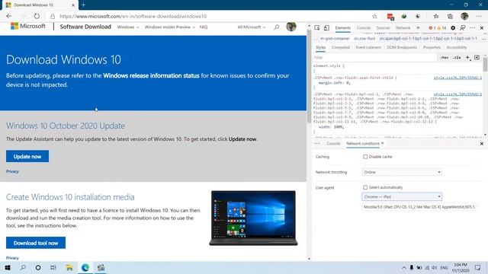Add page to favorites star icon

click(x=374, y=16)
